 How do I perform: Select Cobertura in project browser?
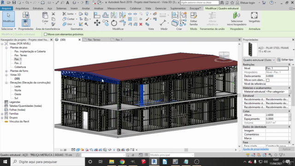click(x=20, y=67)
